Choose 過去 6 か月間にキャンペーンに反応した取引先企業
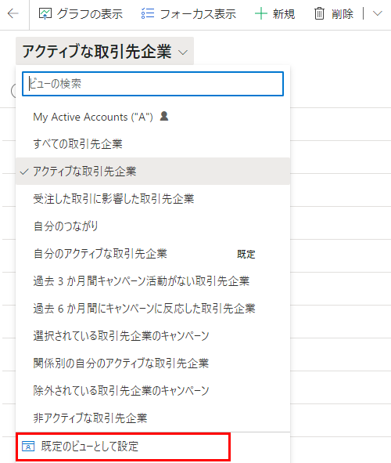 tap(152, 309)
